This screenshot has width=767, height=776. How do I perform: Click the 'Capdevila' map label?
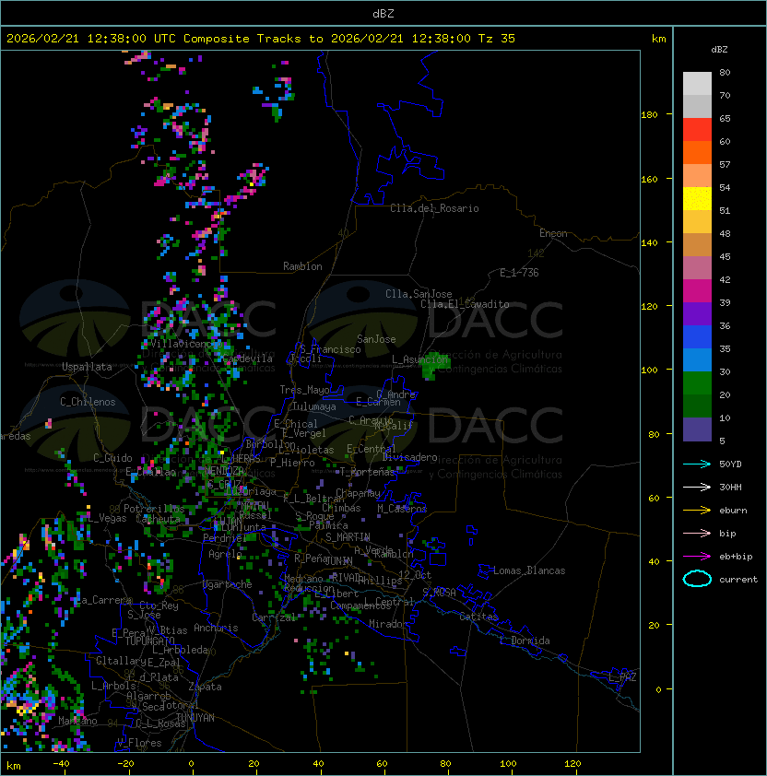point(247,359)
